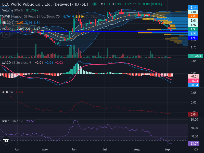
Task: Click the red 0.04 ATR value label
Action: point(193,114)
